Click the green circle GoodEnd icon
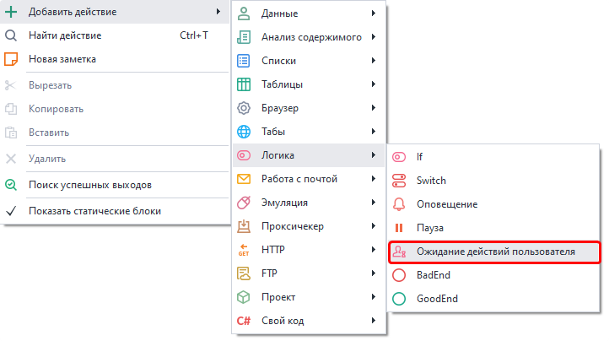 click(x=400, y=299)
